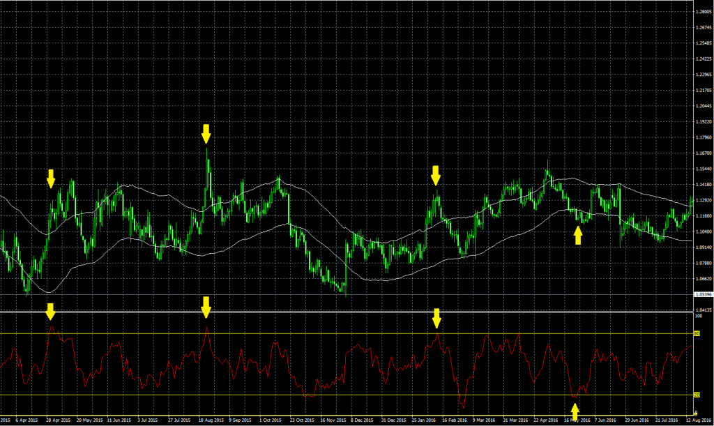This screenshot has width=714, height=426.
Task: Click the 8 Dec 2015 date label
Action: pos(362,420)
